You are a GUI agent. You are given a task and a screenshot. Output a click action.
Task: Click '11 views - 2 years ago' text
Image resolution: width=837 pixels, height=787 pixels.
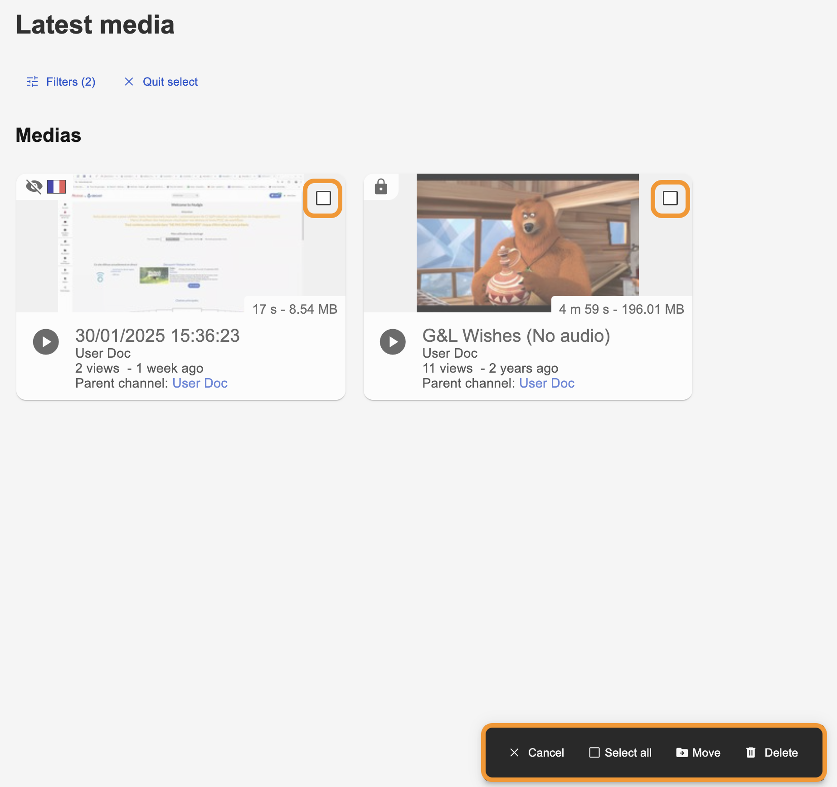[x=490, y=368]
